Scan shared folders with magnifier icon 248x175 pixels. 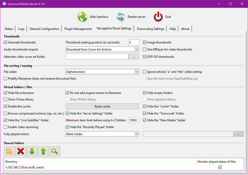(x=55, y=151)
